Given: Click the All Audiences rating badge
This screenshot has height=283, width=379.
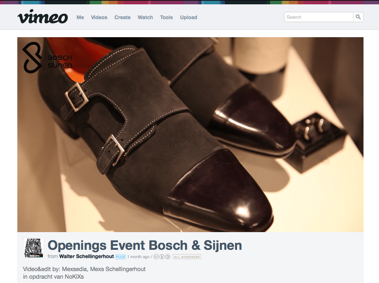Looking at the screenshot, I should pos(187,257).
